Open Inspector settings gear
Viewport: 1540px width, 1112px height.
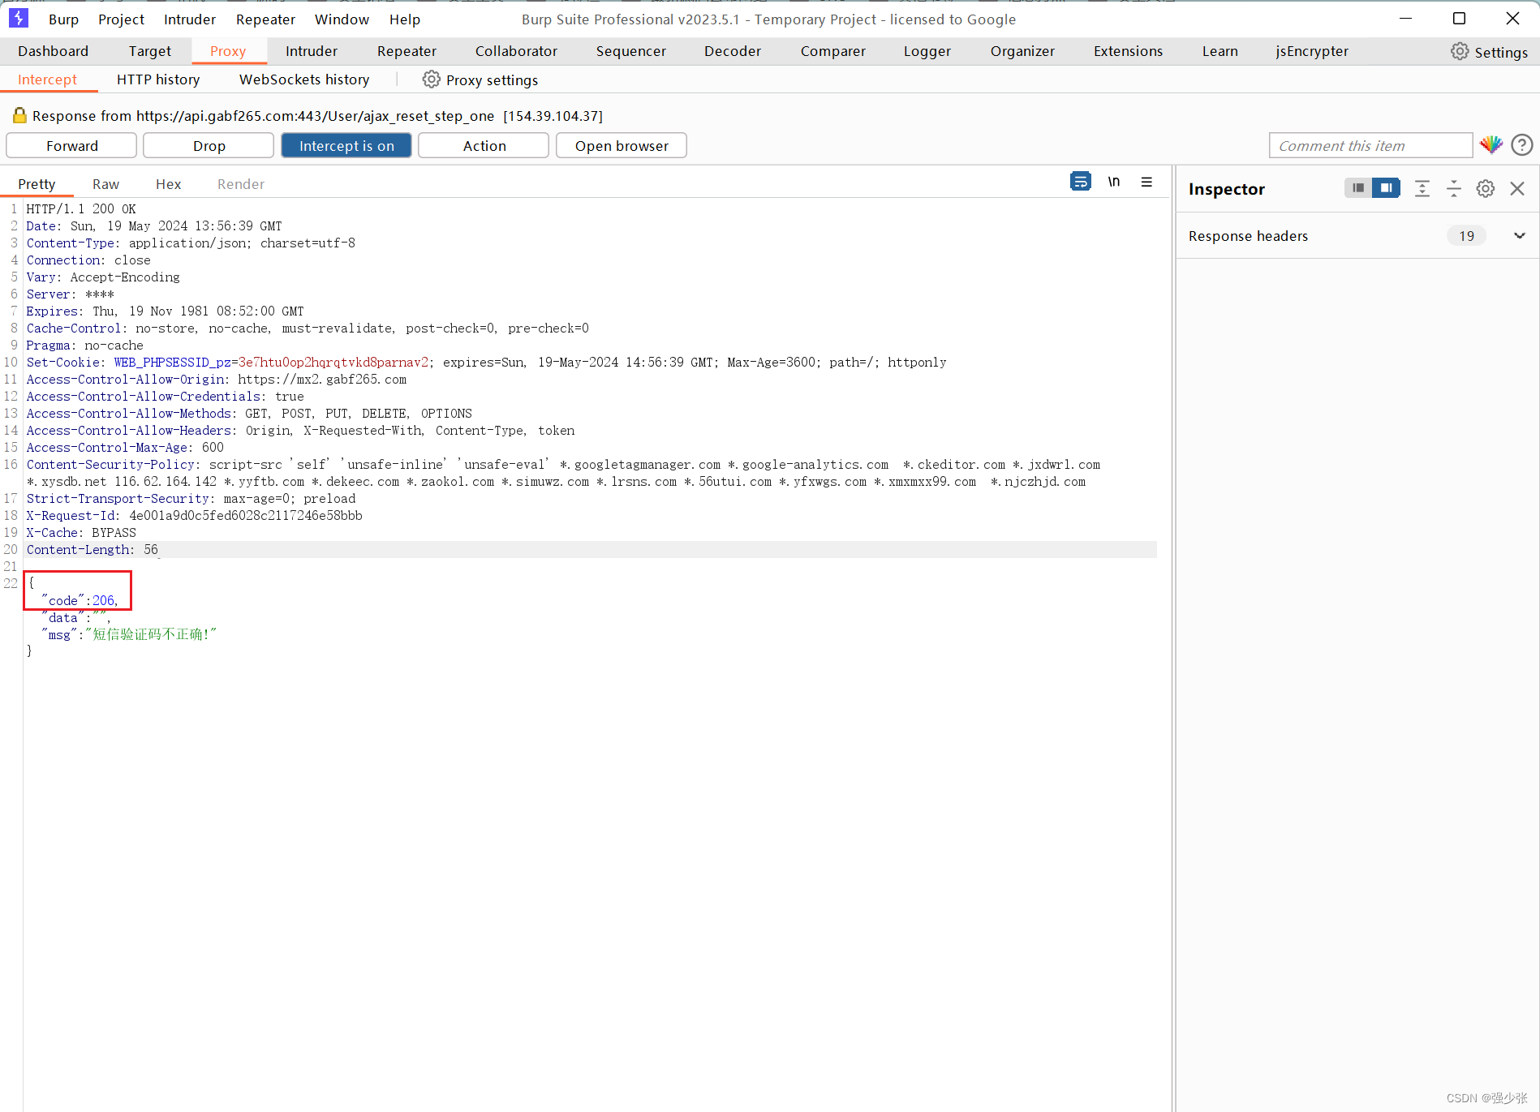pos(1486,188)
